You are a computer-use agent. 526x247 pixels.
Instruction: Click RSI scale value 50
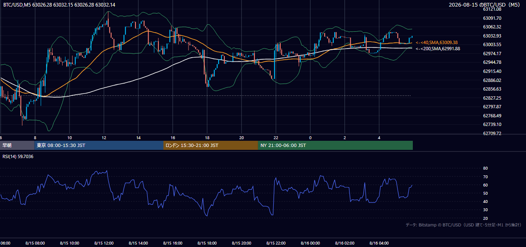[x=485, y=193]
